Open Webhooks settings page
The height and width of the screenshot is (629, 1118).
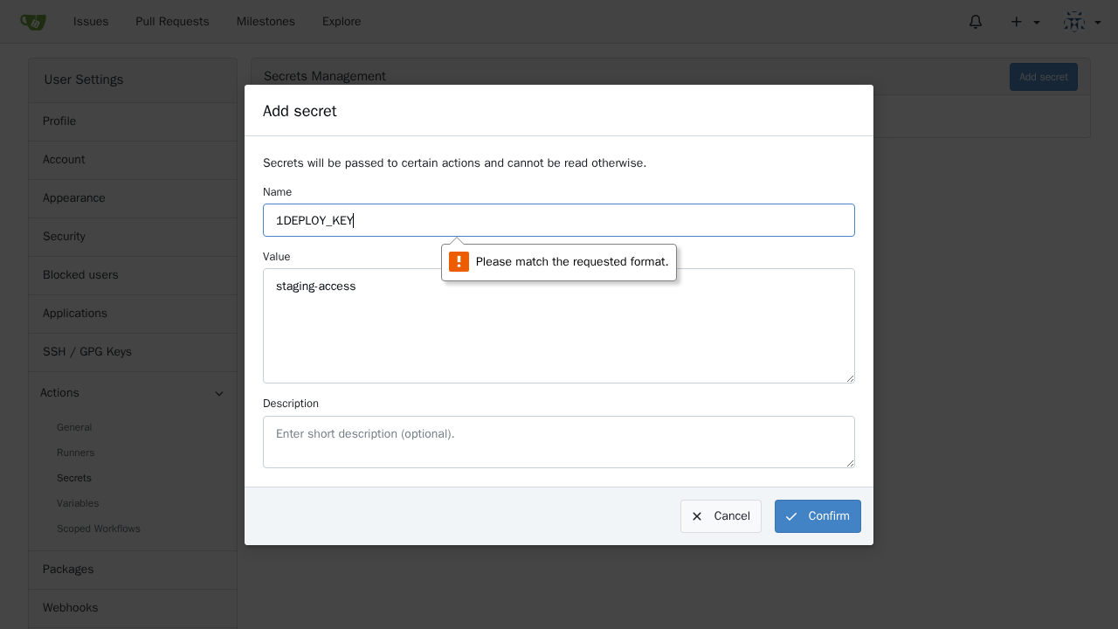pyautogui.click(x=133, y=608)
